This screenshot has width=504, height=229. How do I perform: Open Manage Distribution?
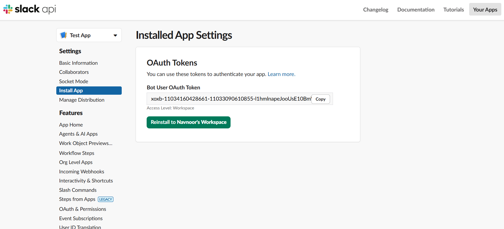tap(82, 100)
